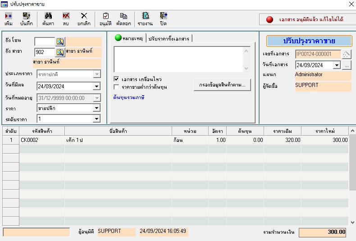The width and height of the screenshot is (356, 241).
Task: Enable ราคาขายต่ำกว่าต้นทุน checkbox
Action: [117, 87]
